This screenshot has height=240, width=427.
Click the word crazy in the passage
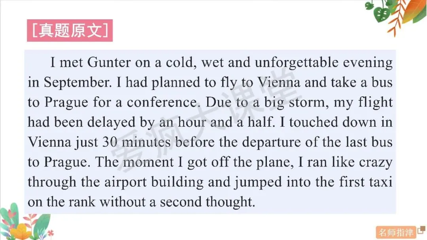coord(376,163)
